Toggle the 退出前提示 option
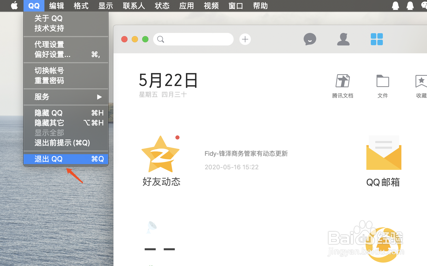The width and height of the screenshot is (427, 266). [x=62, y=143]
